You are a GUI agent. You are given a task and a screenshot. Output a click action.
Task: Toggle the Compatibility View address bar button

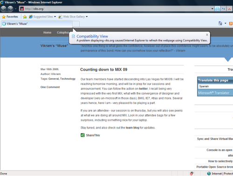coord(218,9)
